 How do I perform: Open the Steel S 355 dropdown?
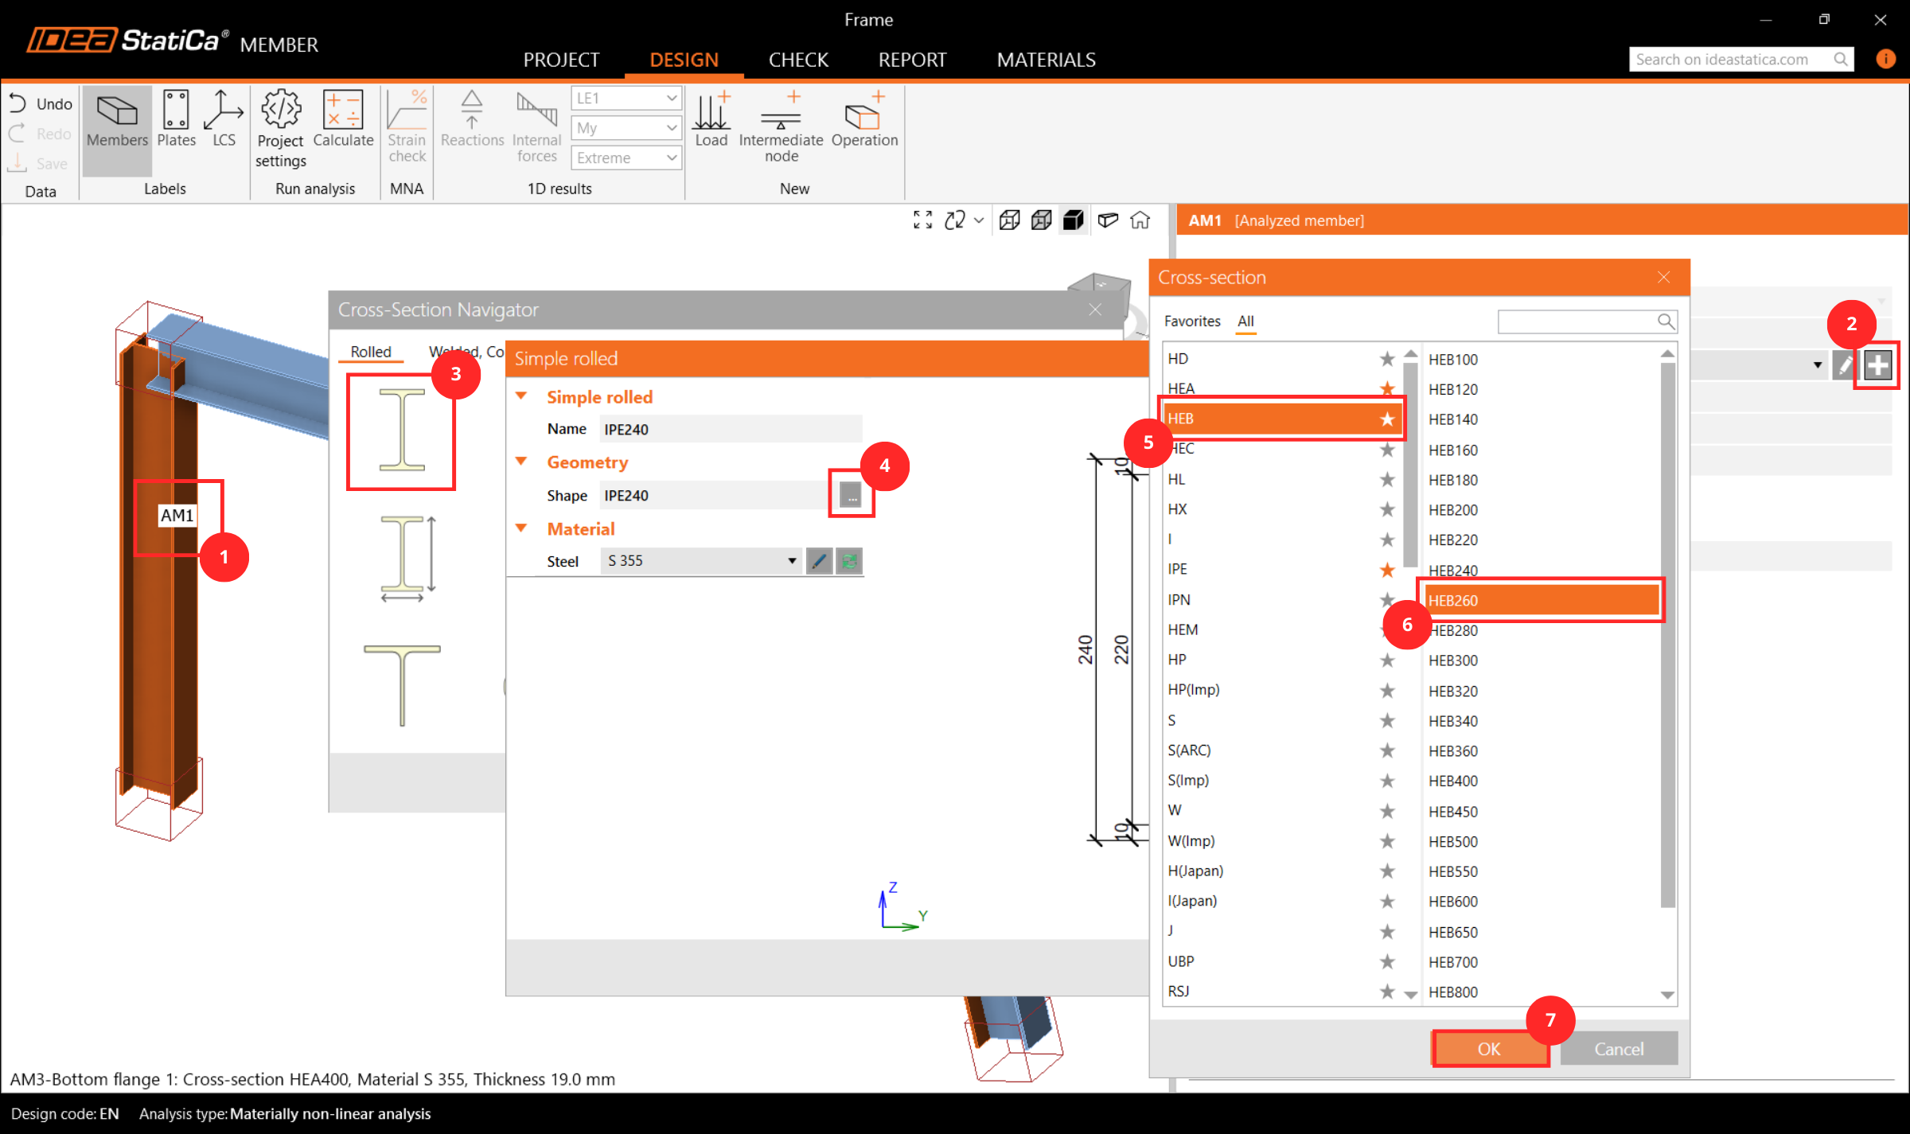[x=791, y=561]
